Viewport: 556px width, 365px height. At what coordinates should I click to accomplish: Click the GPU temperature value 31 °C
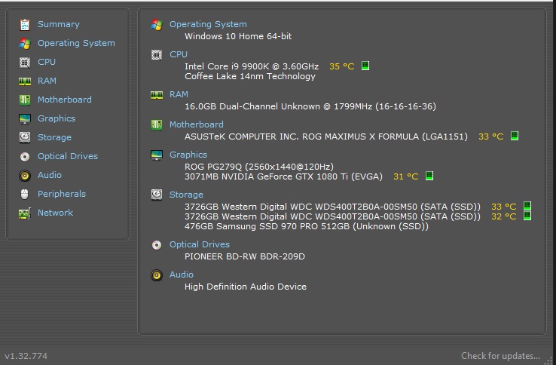tap(405, 176)
